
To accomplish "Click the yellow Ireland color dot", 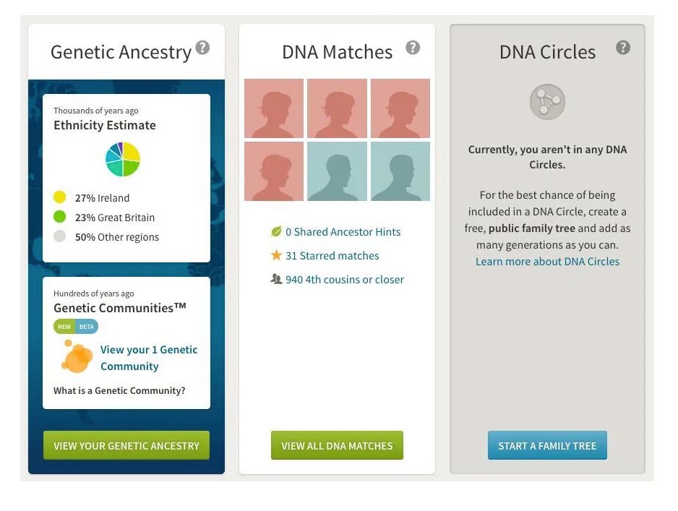I will [x=60, y=197].
